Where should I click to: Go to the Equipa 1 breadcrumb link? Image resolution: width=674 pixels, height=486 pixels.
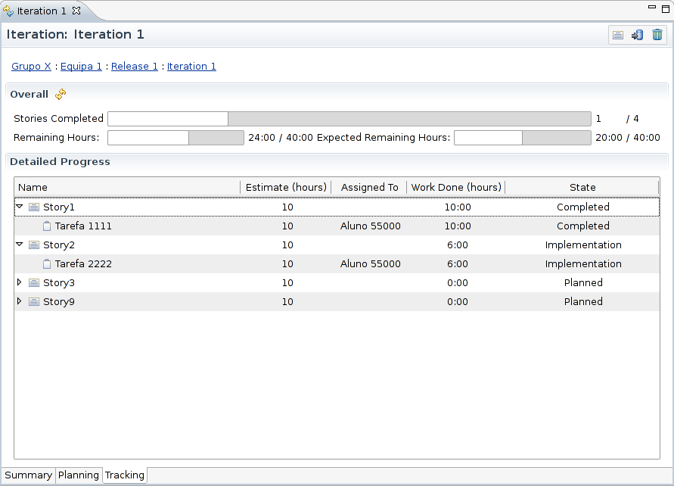(81, 67)
